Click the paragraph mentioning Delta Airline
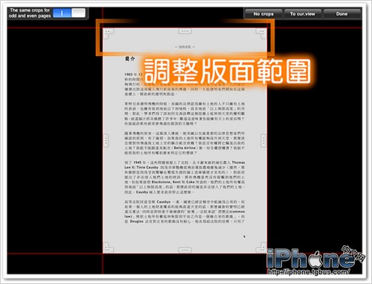Screen dimensions: 372x284 point(185,143)
